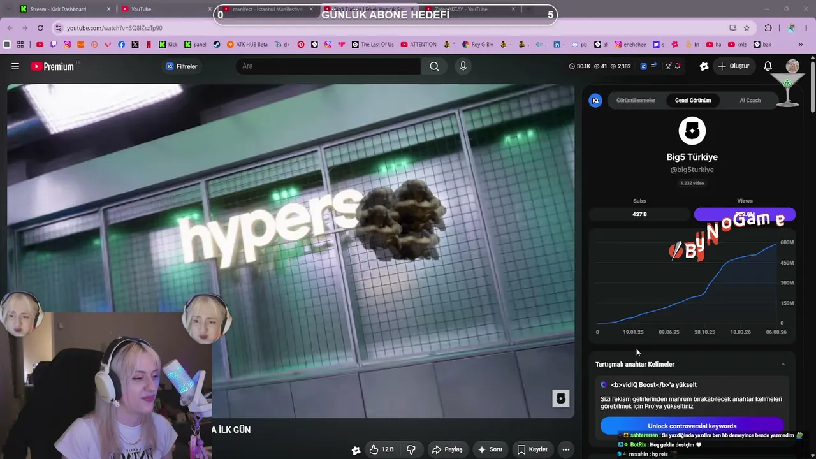Switch to the Görüntülenmeler tab

point(636,100)
